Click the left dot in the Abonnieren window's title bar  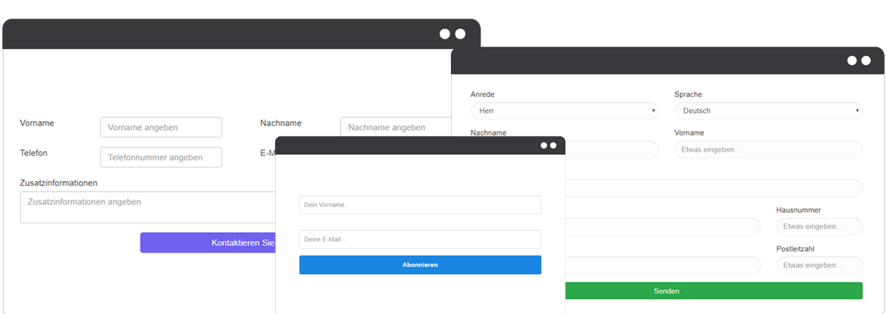point(544,146)
